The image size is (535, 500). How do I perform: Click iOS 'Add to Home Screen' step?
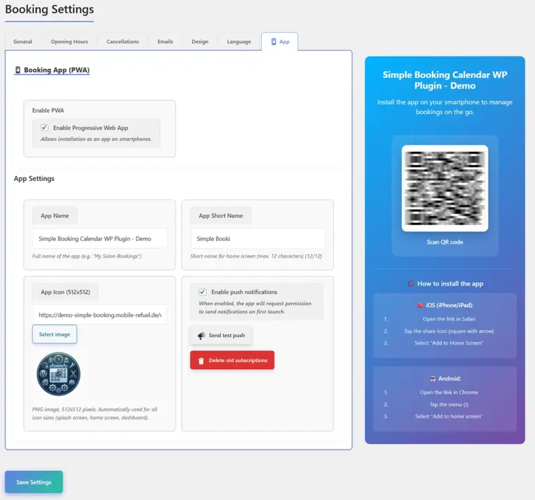coord(449,343)
